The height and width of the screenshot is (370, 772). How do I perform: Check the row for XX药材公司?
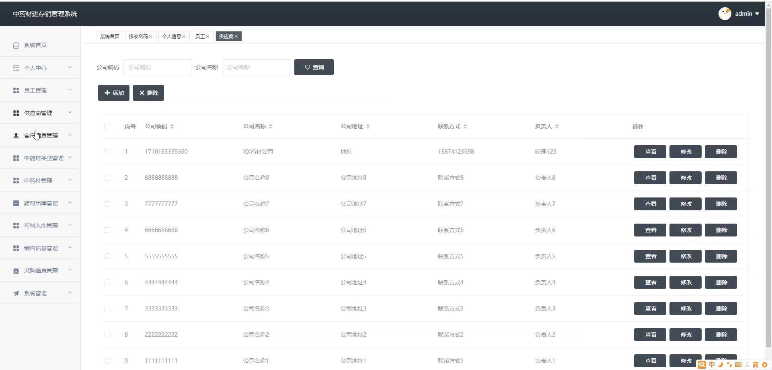107,152
